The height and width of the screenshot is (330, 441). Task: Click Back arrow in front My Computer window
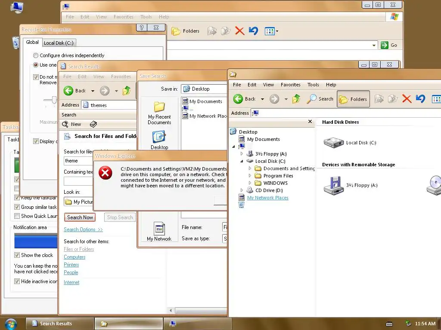point(238,99)
